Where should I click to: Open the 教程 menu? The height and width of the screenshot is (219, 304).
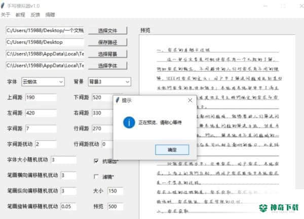click(20, 15)
